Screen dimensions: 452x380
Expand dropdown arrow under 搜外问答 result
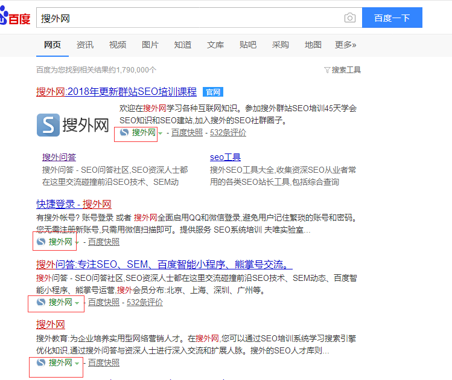[77, 303]
